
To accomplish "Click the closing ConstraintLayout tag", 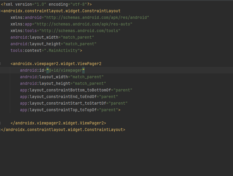I will tap(63, 130).
